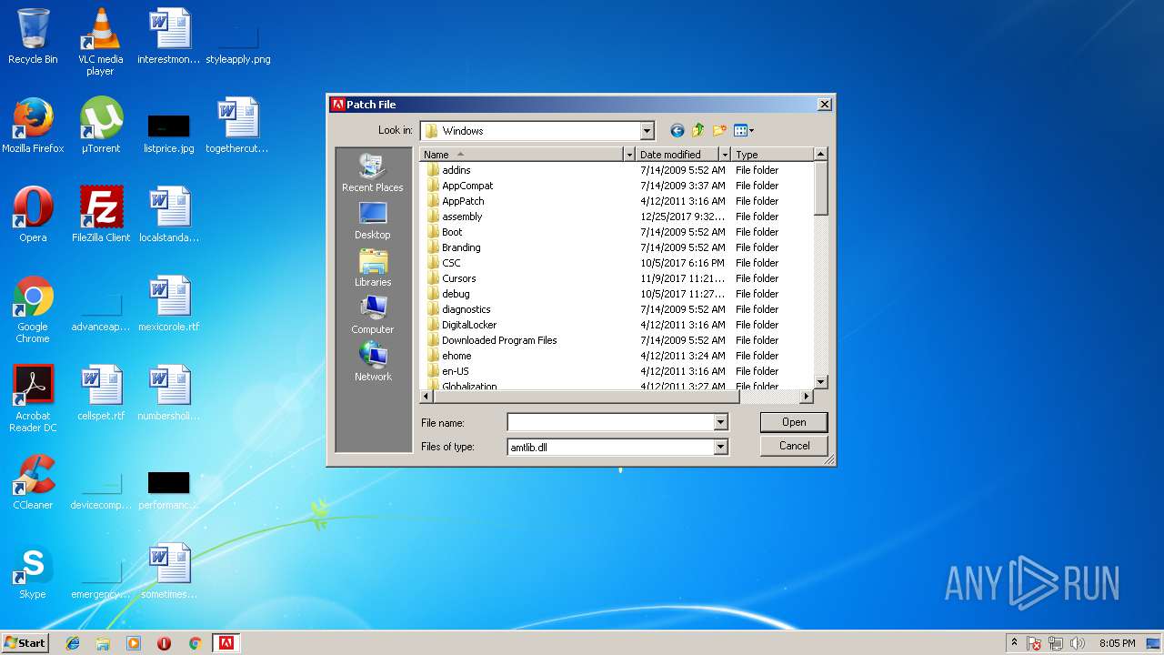Open FileZilla Client desktop shortcut
1164x655 pixels.
pos(101,215)
